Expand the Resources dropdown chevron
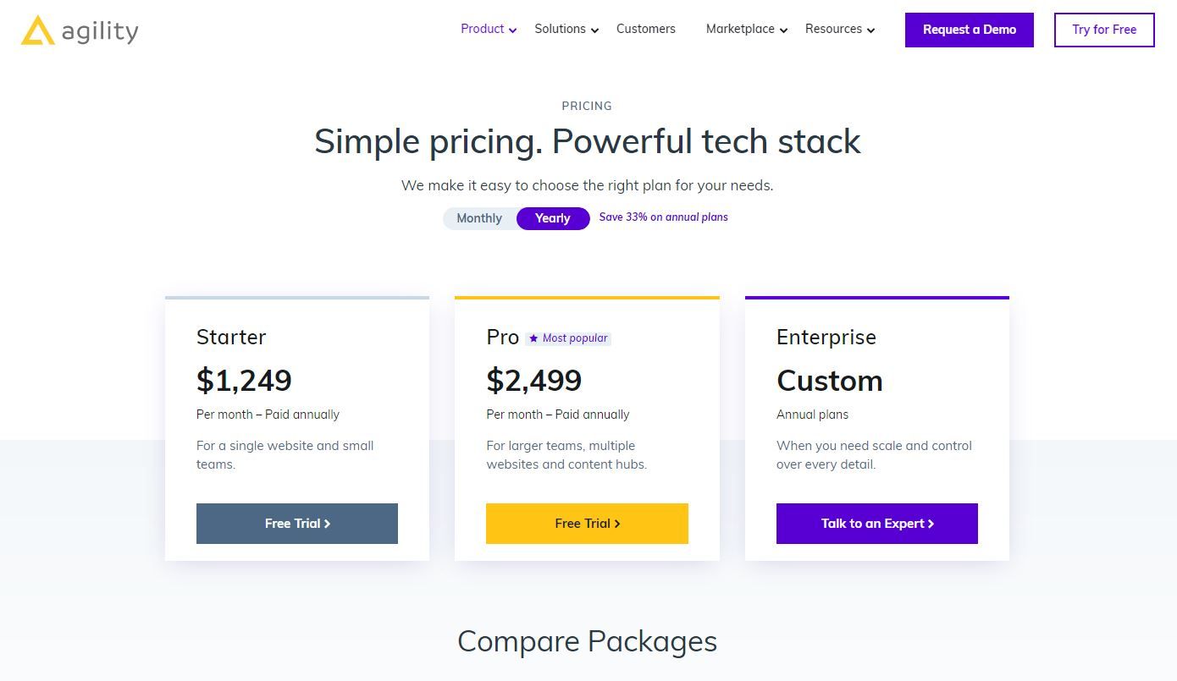The image size is (1177, 681). click(870, 30)
